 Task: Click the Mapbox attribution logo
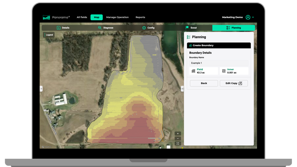pyautogui.click(x=47, y=147)
